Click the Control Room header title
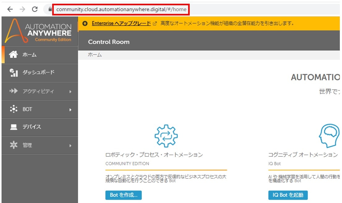The width and height of the screenshot is (342, 203). tap(109, 42)
